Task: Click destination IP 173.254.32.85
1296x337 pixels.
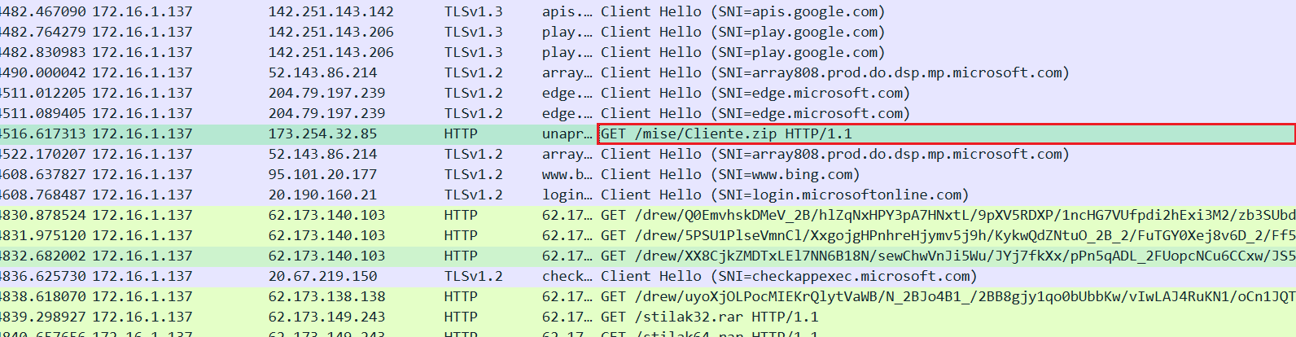Action: coord(322,134)
